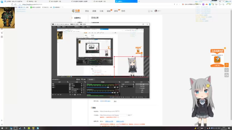The height and width of the screenshot is (130, 232).
Task: Open the Douyu logo on the website header
Action: coord(76,11)
